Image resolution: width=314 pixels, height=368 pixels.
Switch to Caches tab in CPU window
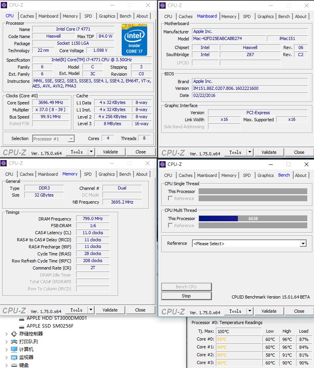(27, 16)
